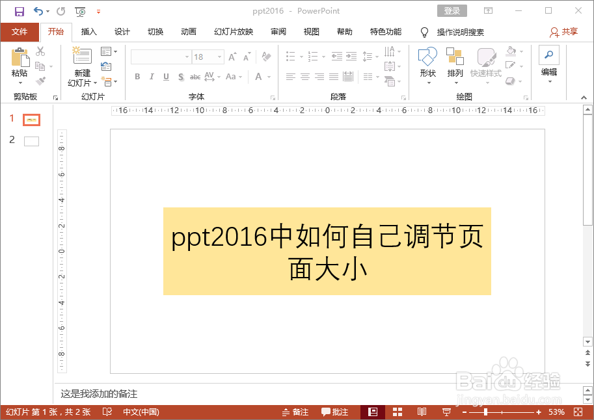
Task: Switch to 幻灯片放映 Slide Show tab
Action: point(234,32)
